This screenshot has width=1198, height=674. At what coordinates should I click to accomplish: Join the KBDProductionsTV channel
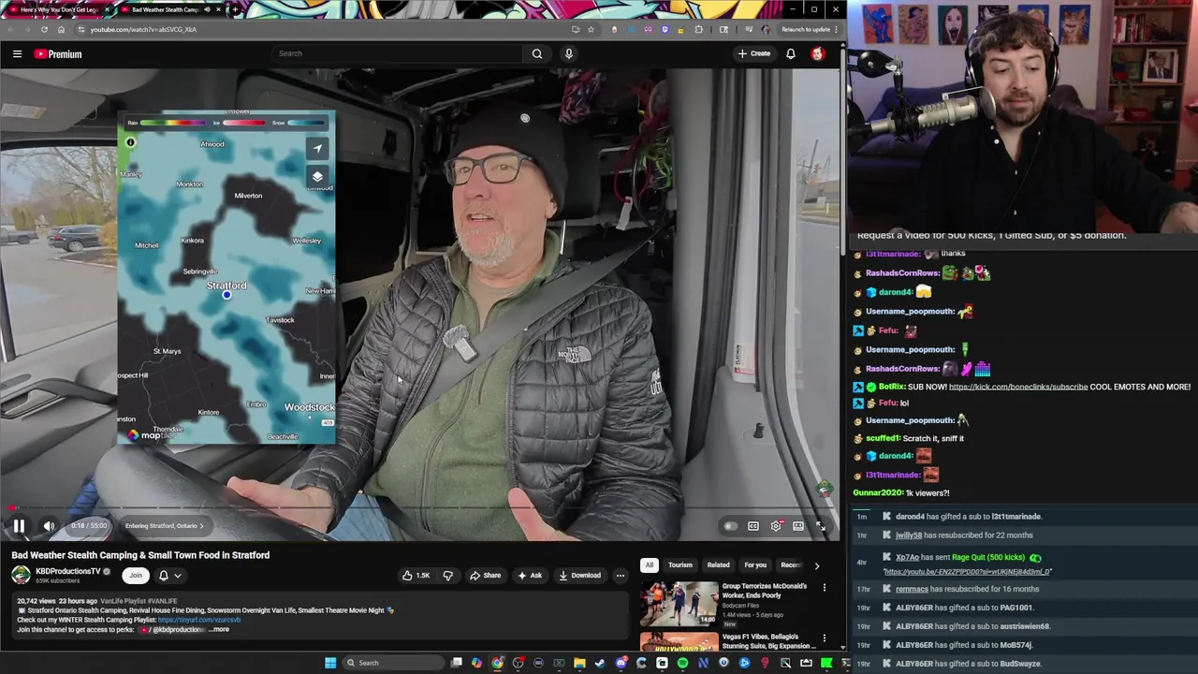click(136, 576)
